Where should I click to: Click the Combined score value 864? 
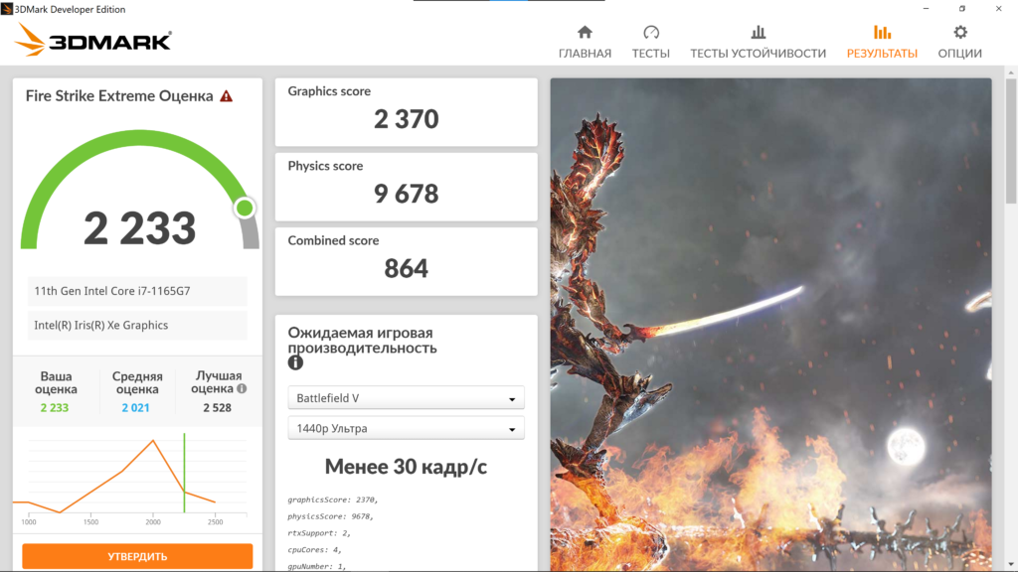pos(407,268)
